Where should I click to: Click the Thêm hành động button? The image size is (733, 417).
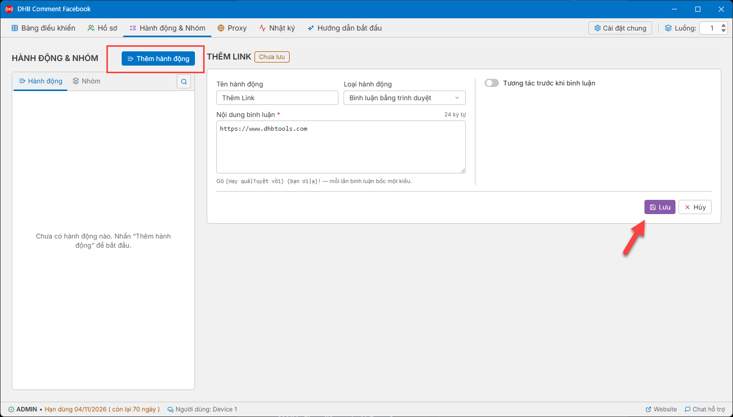click(158, 58)
